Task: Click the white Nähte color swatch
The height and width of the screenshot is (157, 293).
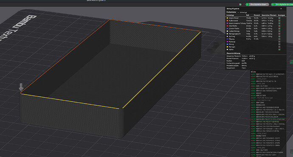Action: (227, 50)
